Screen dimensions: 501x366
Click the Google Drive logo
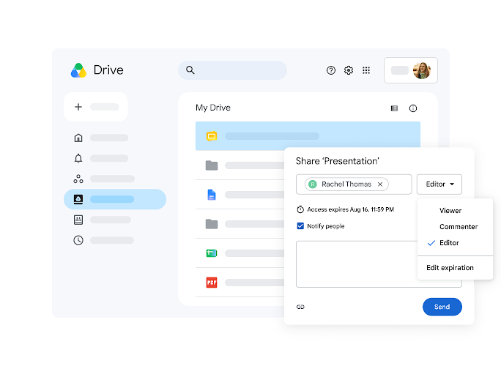[x=78, y=70]
